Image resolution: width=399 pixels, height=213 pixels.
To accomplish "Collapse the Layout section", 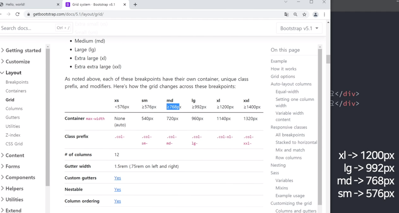I will [x=11, y=73].
